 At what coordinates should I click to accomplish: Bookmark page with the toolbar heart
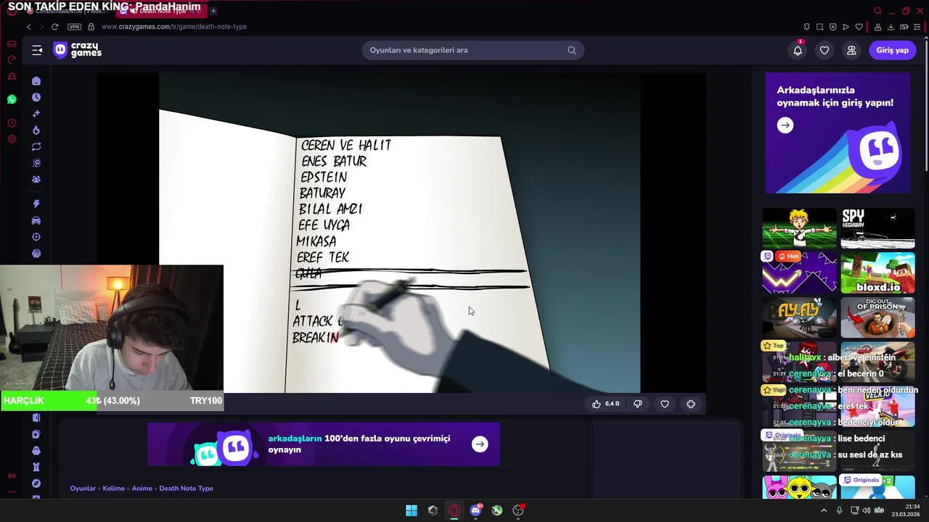[x=859, y=27]
